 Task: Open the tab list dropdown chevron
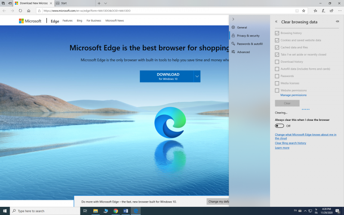[x=106, y=3]
